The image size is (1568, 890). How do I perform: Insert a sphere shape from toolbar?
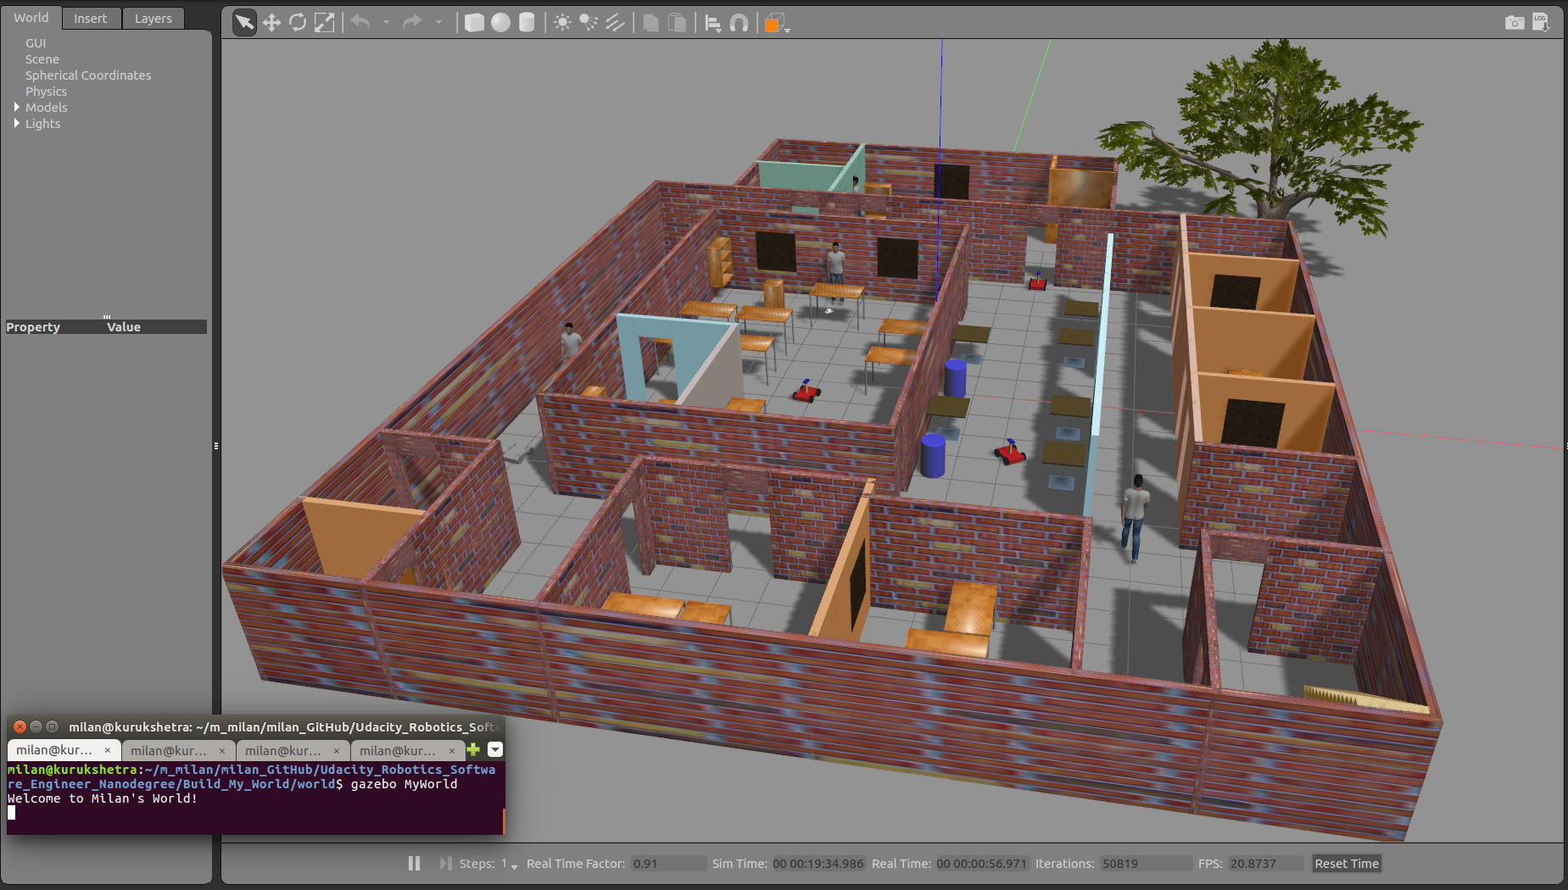(501, 23)
